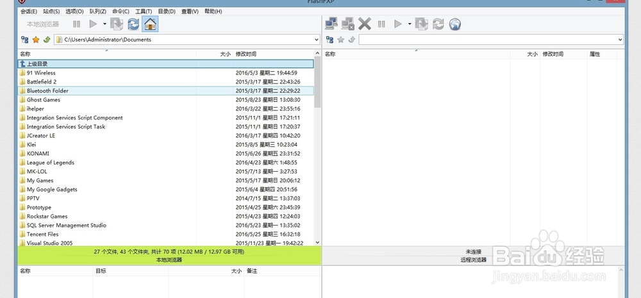The width and height of the screenshot is (641, 298).
Task: Click the home folder icon in local toolbar
Action: 151,24
